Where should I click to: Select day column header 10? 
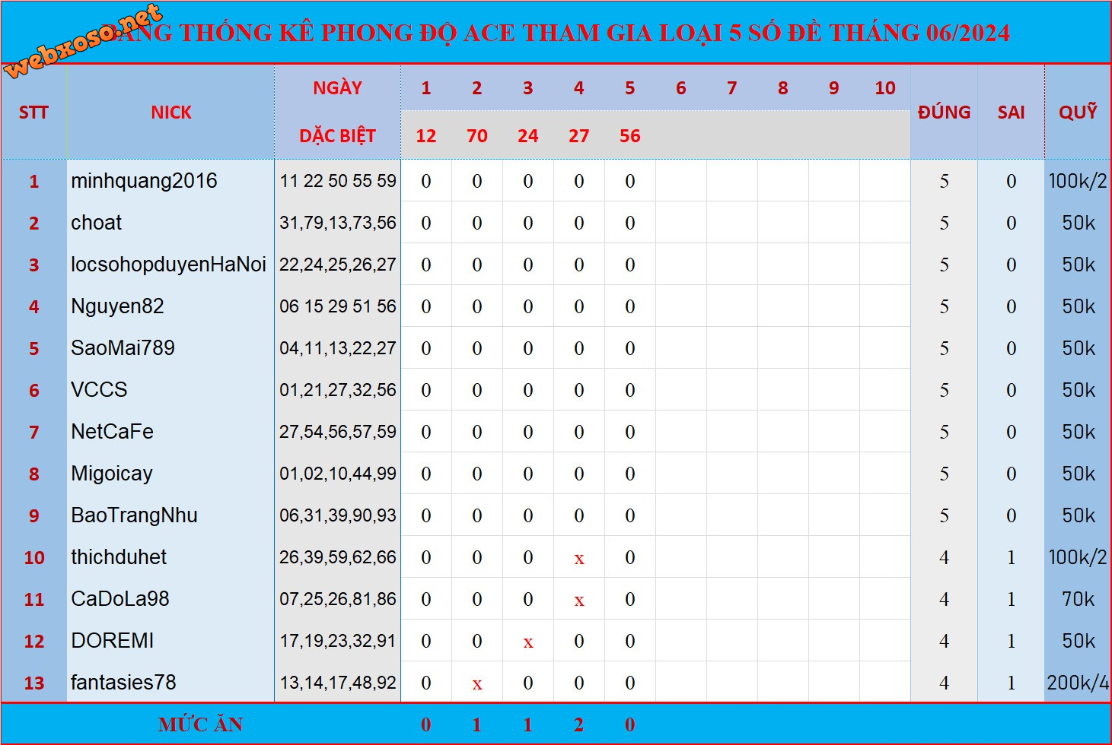tap(885, 88)
